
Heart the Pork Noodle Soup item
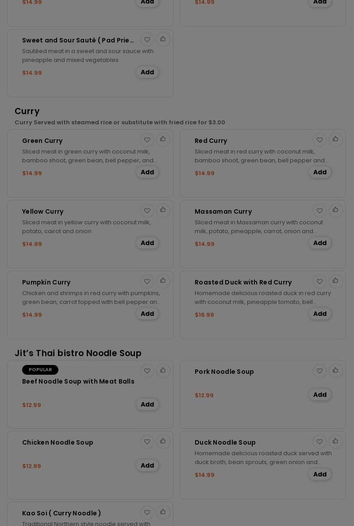pyautogui.click(x=319, y=371)
